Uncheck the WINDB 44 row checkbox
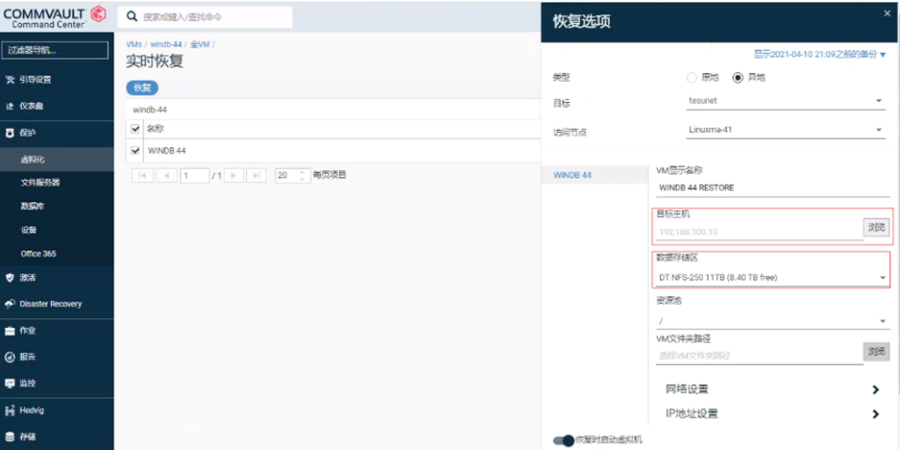This screenshot has width=900, height=450. pyautogui.click(x=135, y=150)
